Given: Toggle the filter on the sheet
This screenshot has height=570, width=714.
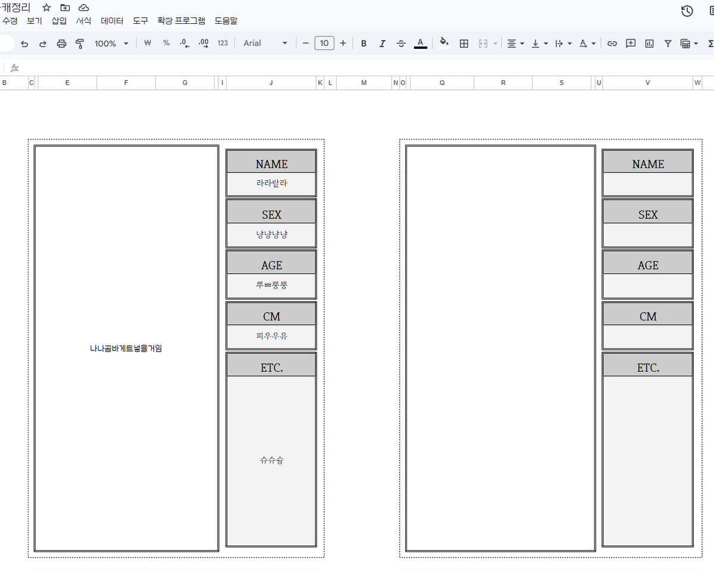Looking at the screenshot, I should pyautogui.click(x=668, y=43).
